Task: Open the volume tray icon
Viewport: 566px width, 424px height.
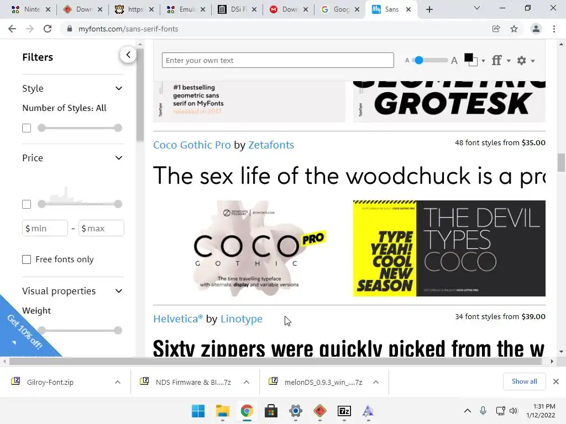Action: point(513,411)
